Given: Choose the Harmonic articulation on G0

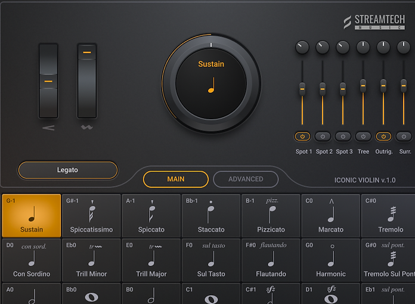Looking at the screenshot, I should coord(330,260).
